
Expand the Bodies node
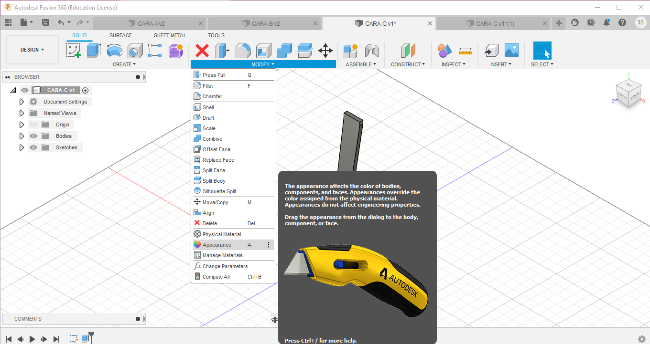(x=22, y=136)
